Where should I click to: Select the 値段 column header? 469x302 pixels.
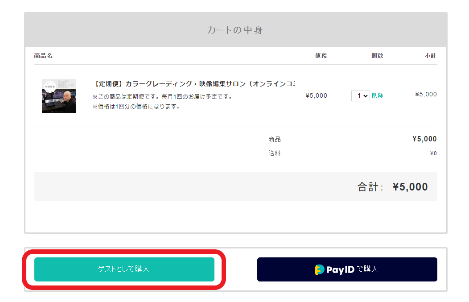click(321, 56)
